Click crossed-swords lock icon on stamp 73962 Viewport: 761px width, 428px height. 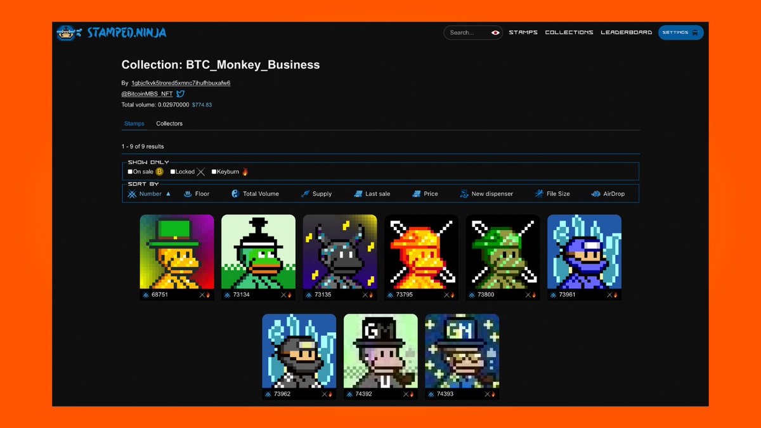point(325,394)
